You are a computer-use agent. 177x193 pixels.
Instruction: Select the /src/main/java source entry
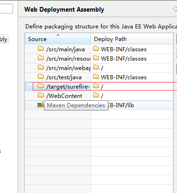tap(65, 49)
